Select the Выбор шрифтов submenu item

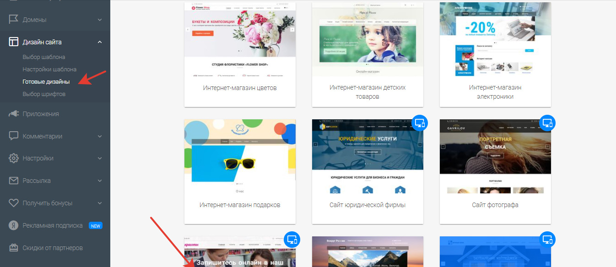point(44,94)
